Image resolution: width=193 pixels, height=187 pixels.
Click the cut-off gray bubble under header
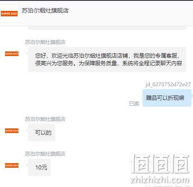pyautogui.click(x=107, y=28)
